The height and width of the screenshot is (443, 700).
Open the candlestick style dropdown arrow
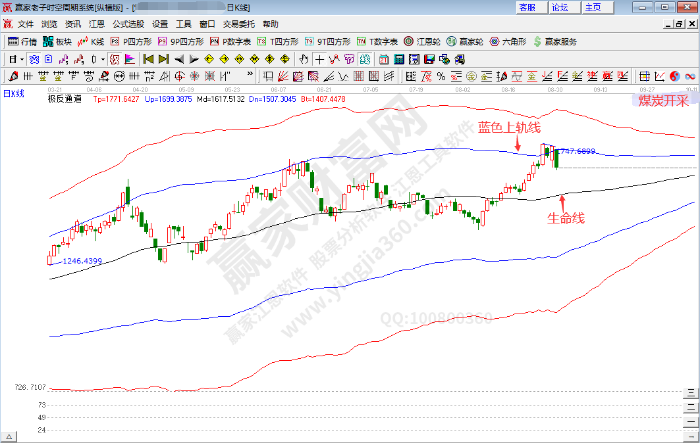coord(103,58)
